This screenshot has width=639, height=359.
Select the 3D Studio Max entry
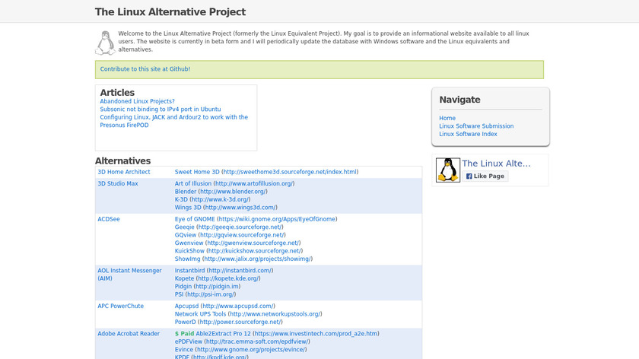(118, 183)
